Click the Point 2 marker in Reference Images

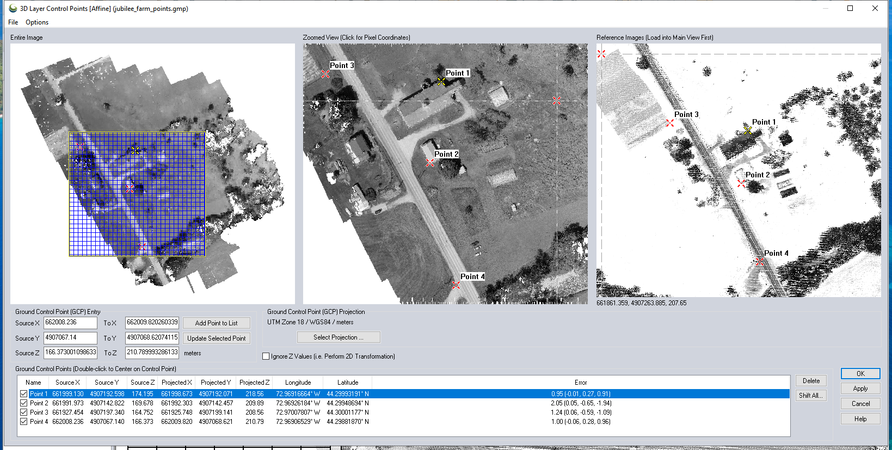[741, 183]
